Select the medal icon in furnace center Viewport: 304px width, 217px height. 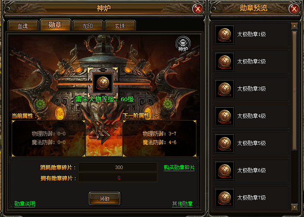(x=103, y=83)
